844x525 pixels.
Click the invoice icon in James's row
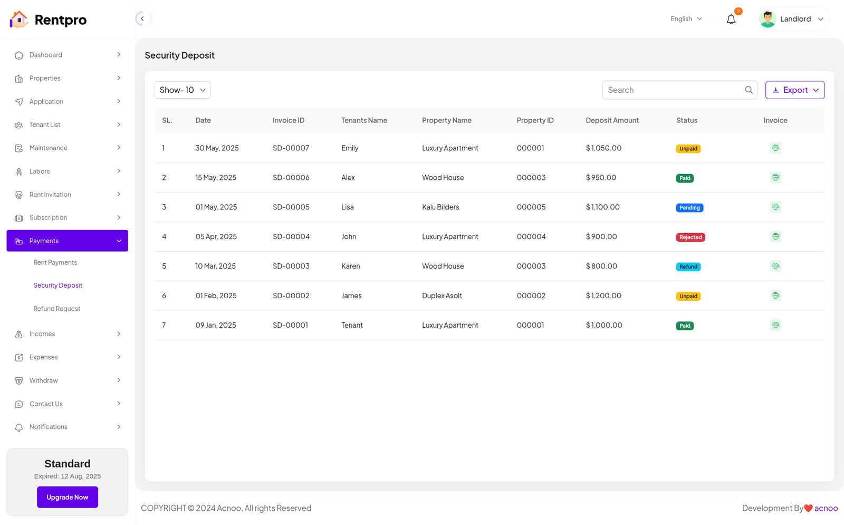coord(775,296)
